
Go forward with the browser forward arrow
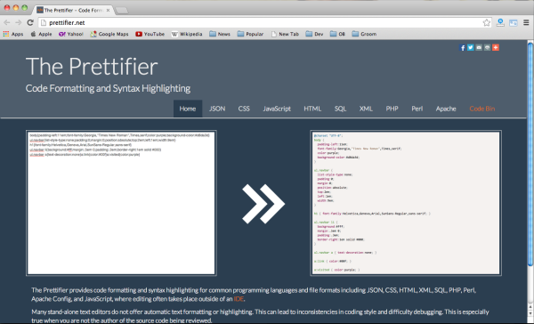tap(19, 22)
